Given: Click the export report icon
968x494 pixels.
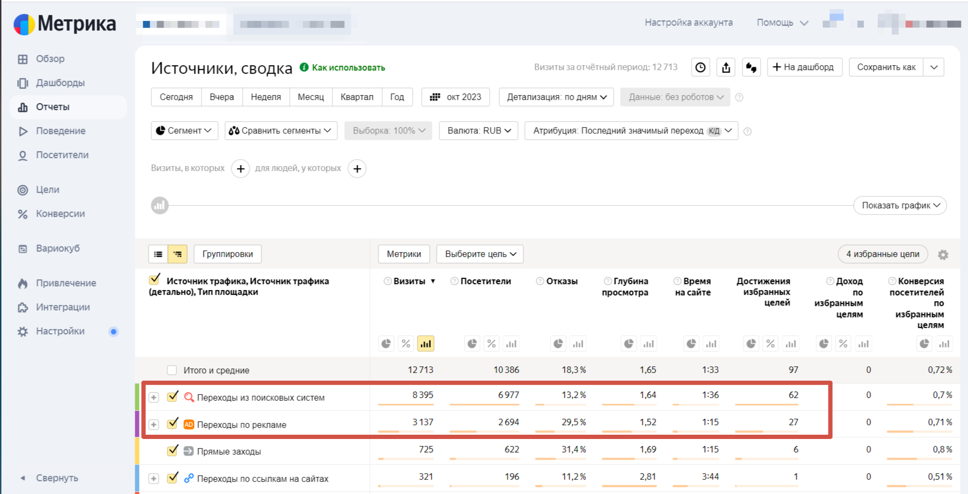Looking at the screenshot, I should pos(725,67).
